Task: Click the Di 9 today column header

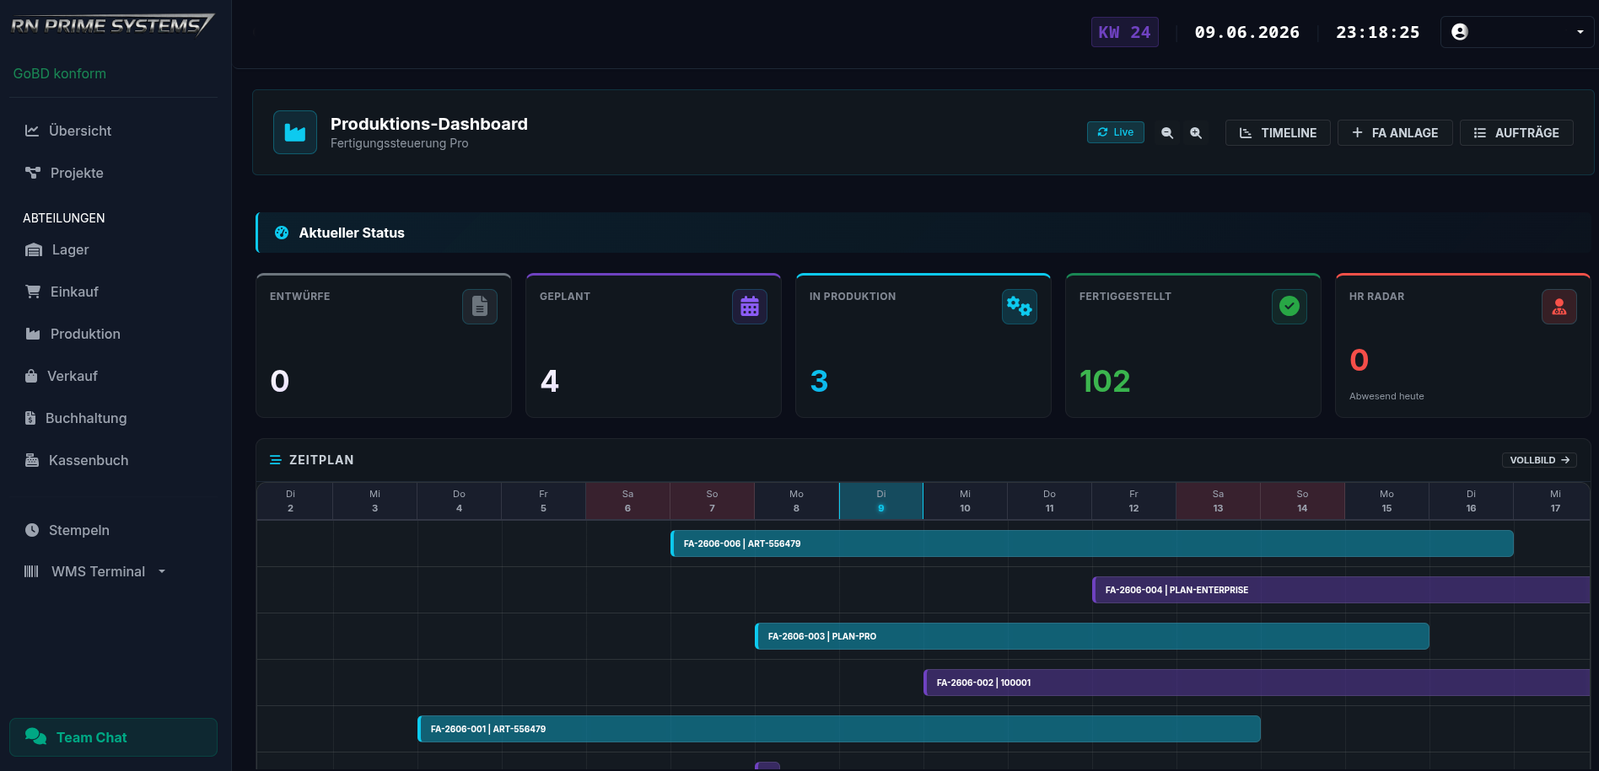Action: (881, 501)
